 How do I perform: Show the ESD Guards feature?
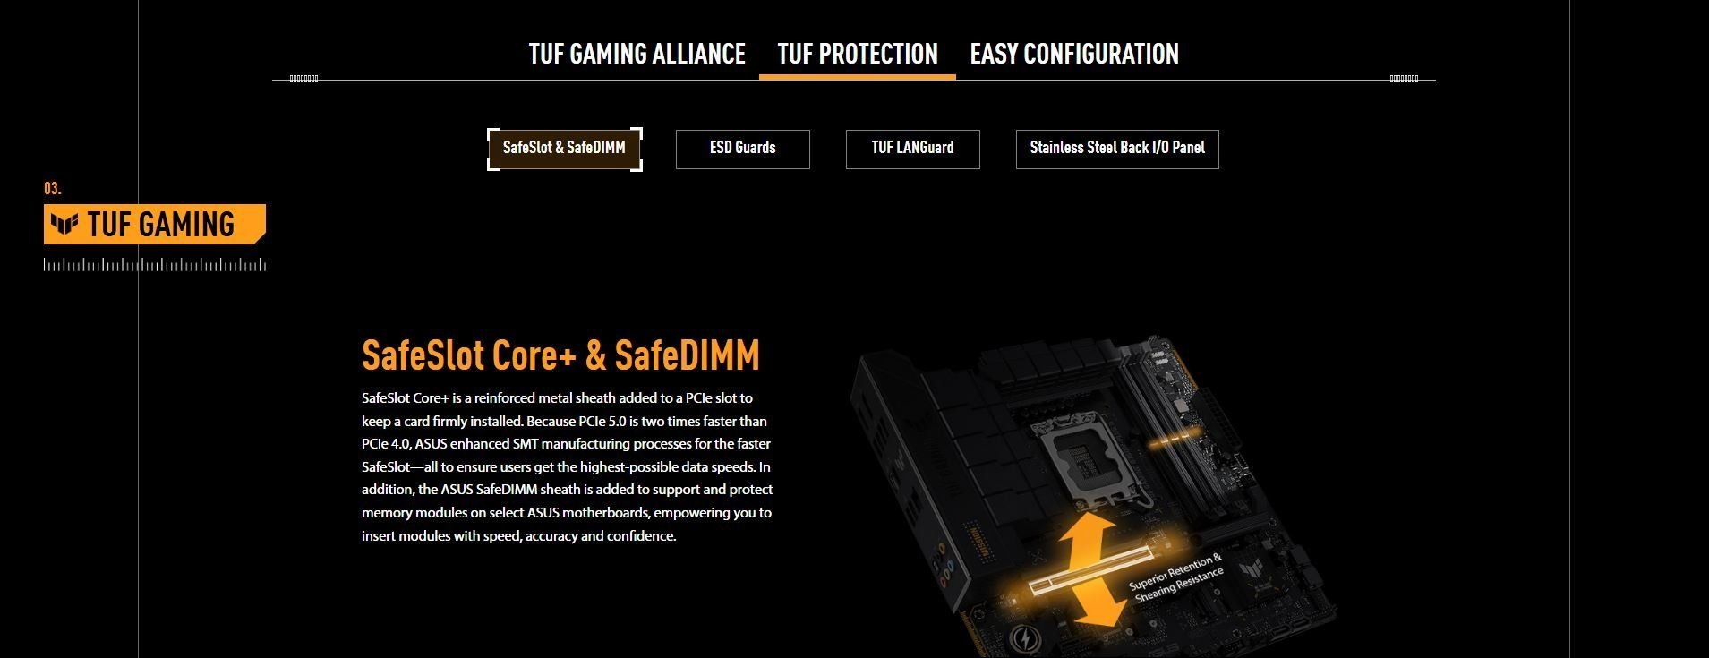tap(742, 149)
